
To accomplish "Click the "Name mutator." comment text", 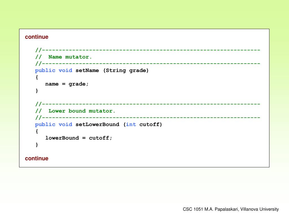I will click(70, 57).
